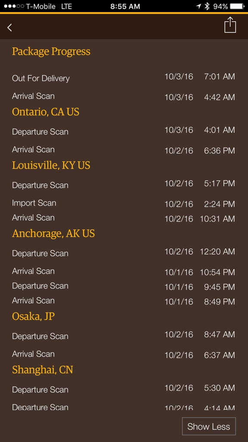Tap the Ontario, CA US location header

point(46,112)
